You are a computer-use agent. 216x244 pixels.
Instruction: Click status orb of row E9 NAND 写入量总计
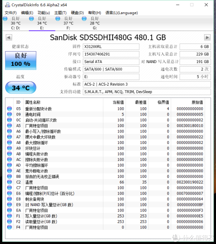click(x=9, y=204)
